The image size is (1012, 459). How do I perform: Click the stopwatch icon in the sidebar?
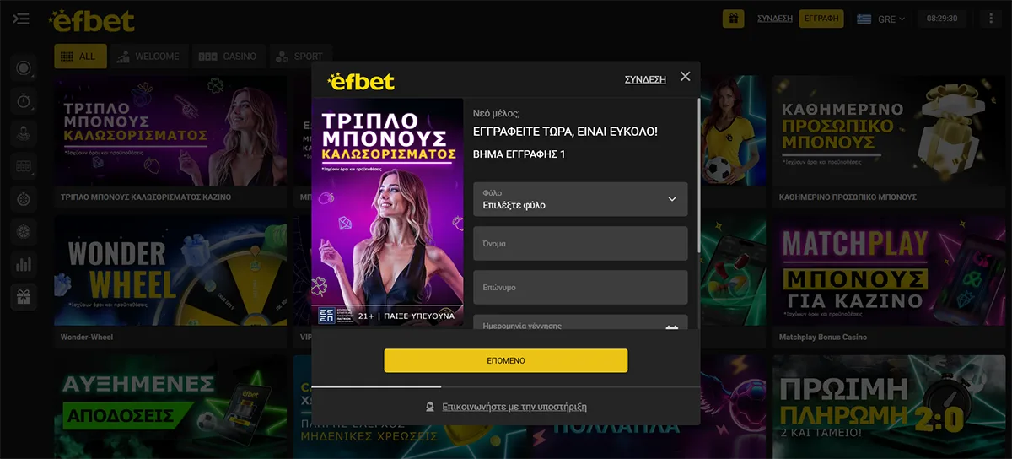point(24,101)
